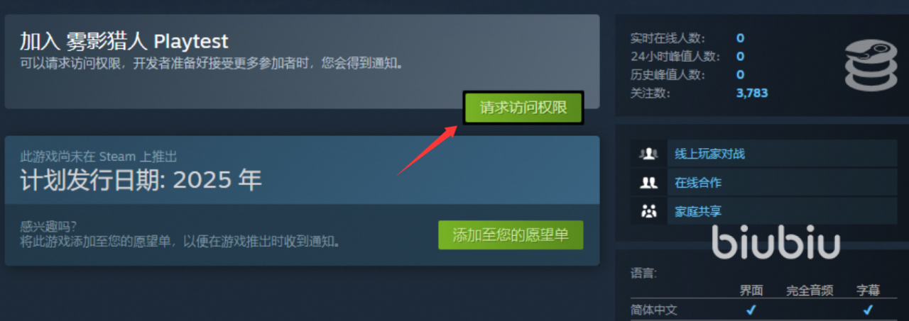Click the 请求访问权限 green button
This screenshot has height=321, width=909.
(x=523, y=108)
